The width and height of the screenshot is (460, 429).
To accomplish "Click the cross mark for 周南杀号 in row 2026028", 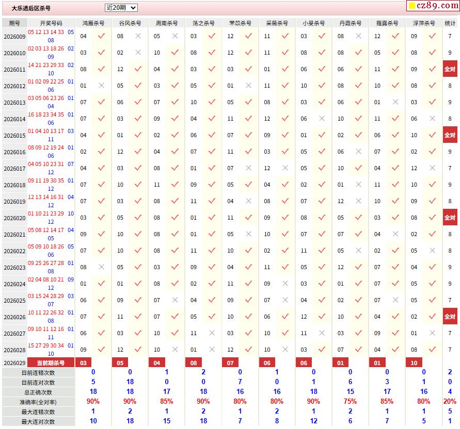I will pyautogui.click(x=175, y=350).
